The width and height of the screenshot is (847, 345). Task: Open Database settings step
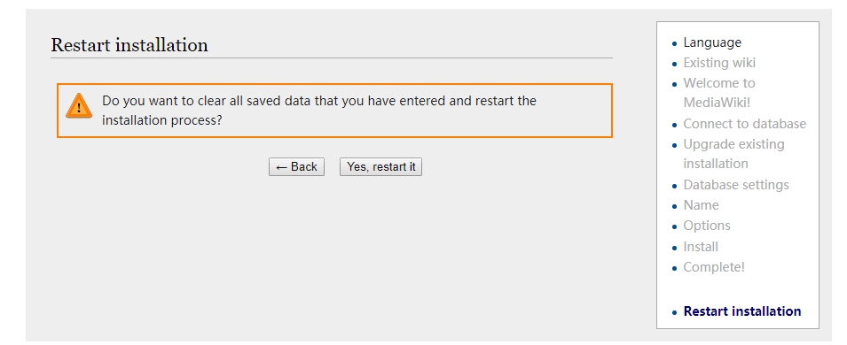click(x=736, y=185)
